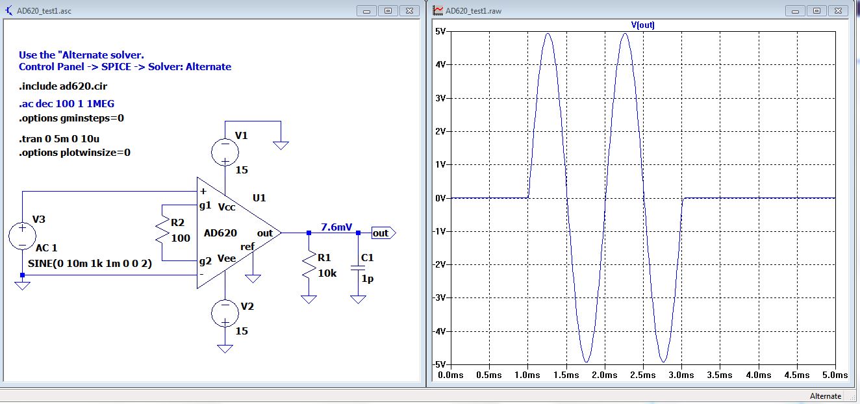This screenshot has height=404, width=860.
Task: Select the V1 voltage source symbol
Action: point(225,152)
